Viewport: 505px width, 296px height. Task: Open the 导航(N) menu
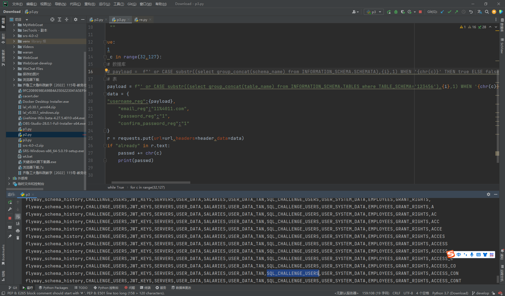pos(60,4)
